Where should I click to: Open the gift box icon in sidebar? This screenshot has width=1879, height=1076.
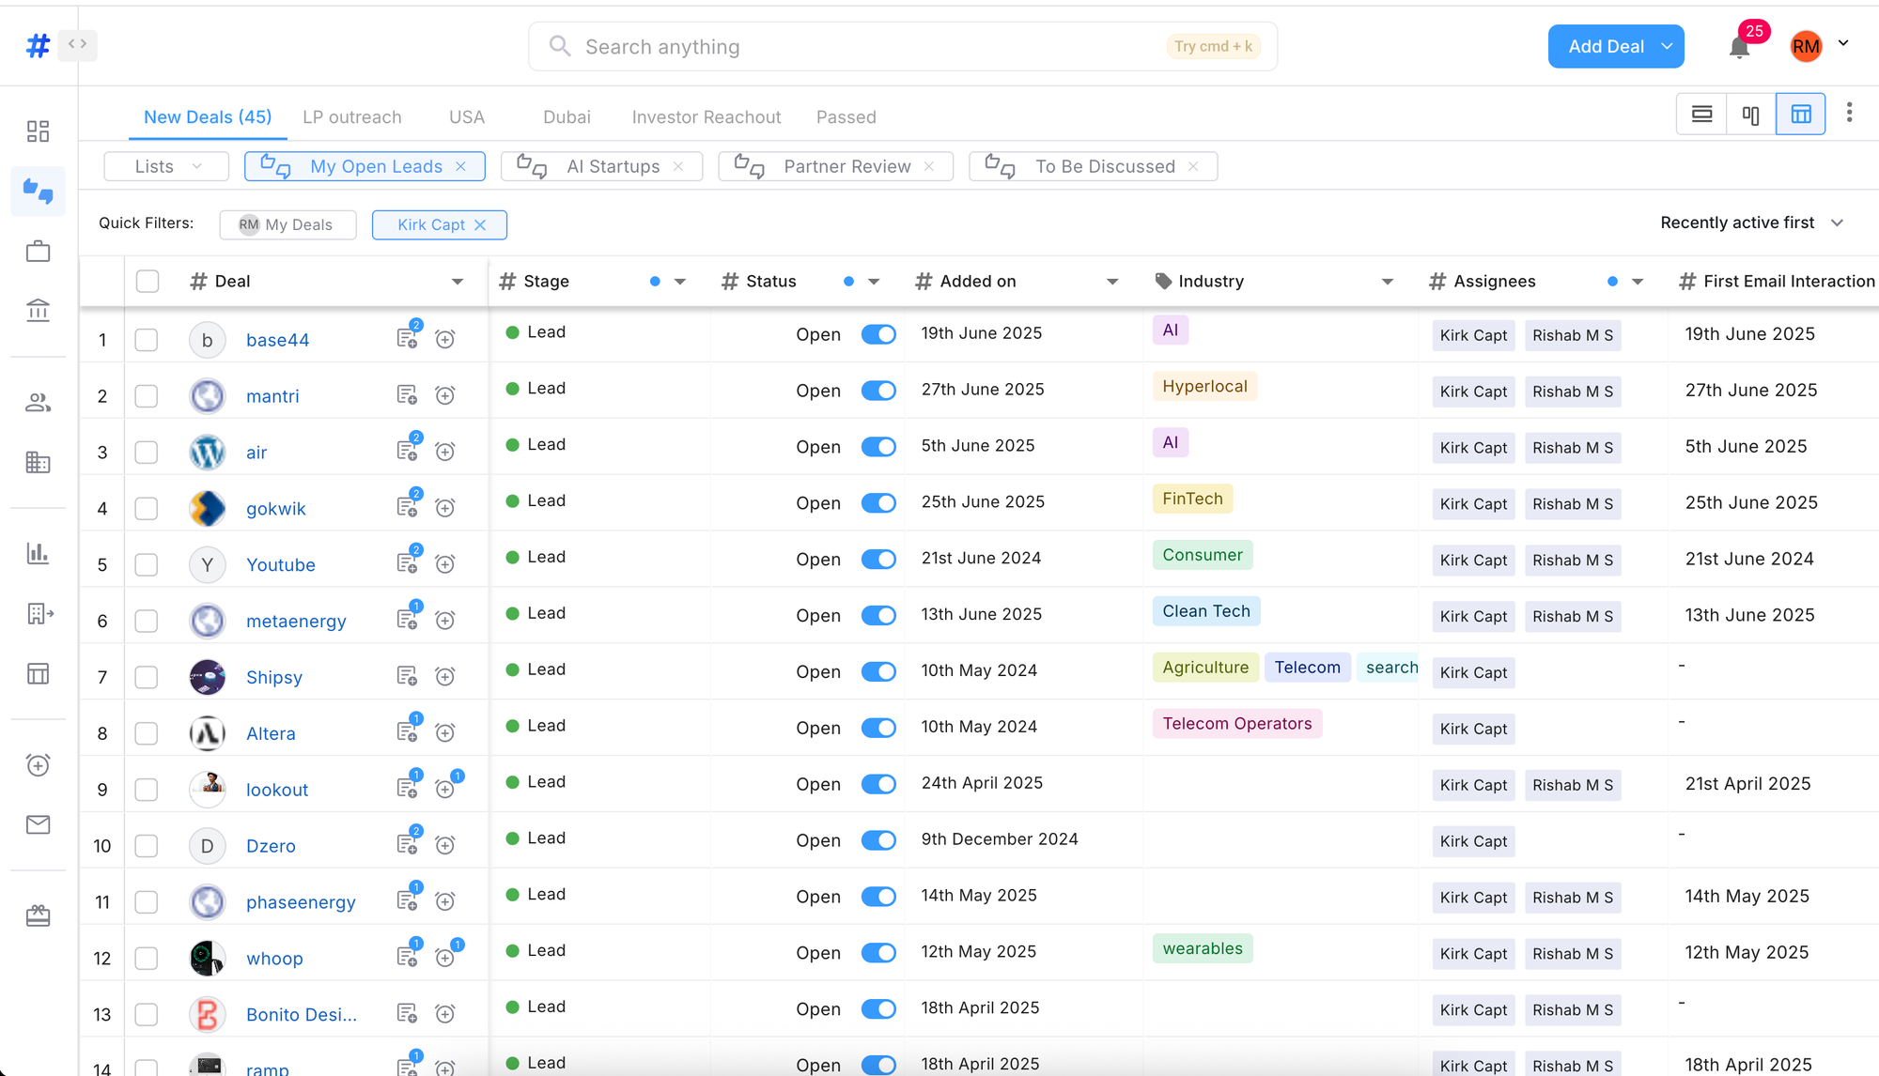click(38, 915)
